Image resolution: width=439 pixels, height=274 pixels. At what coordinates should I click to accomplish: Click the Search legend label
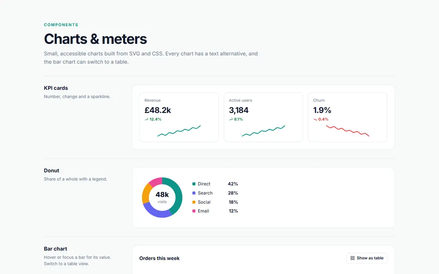[205, 193]
